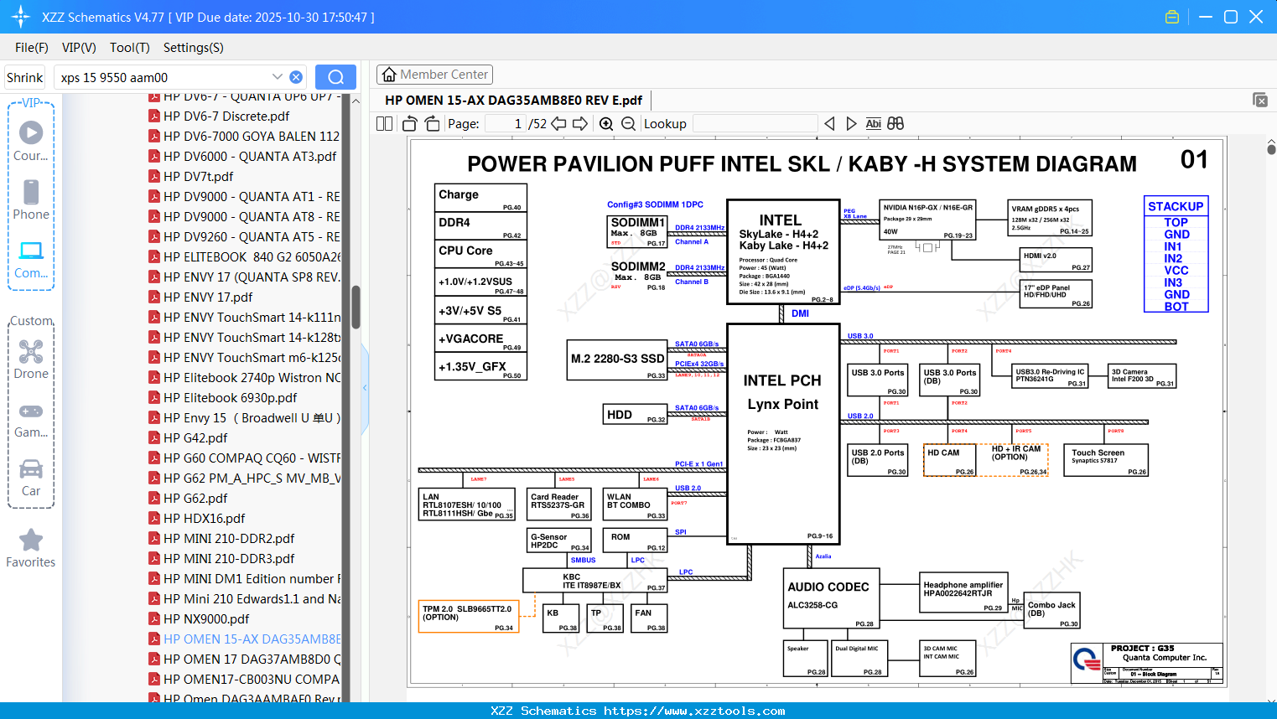Click the STACKUP table in diagram

[x=1176, y=254]
